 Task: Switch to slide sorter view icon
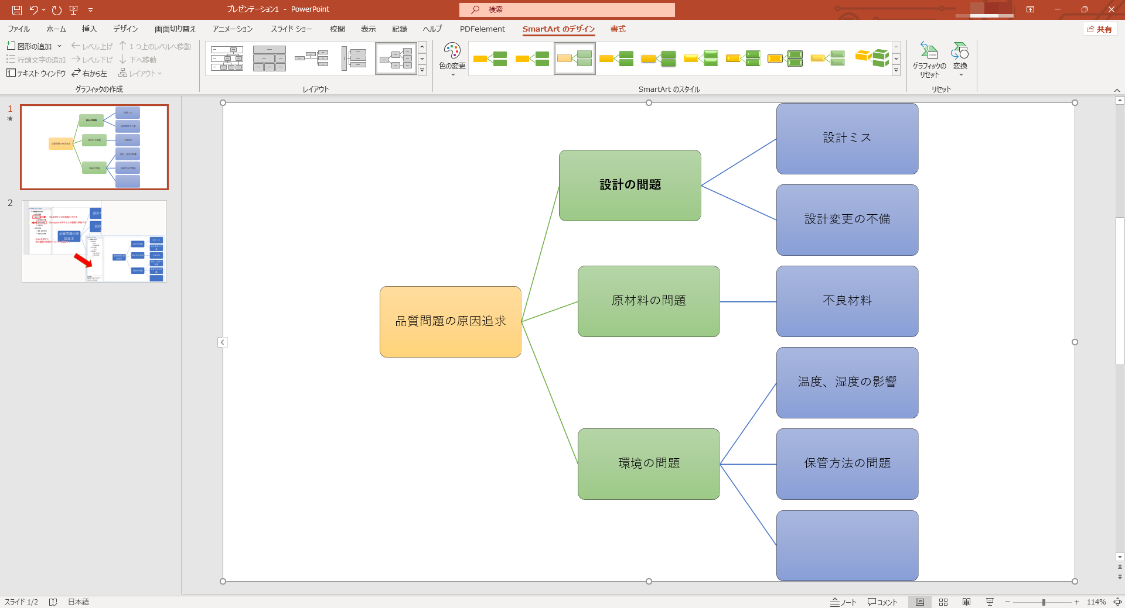tap(943, 602)
